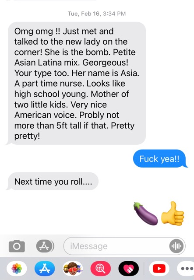The width and height of the screenshot is (194, 280).
Task: Open the Photos app in app strip
Action: coord(17,268)
